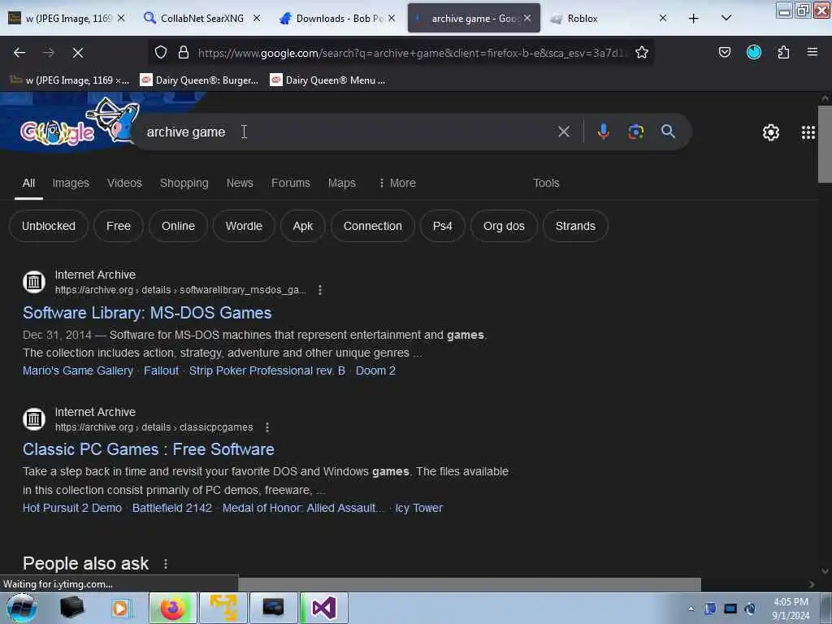Click the vertical page scrollbar thumb
This screenshot has width=832, height=624.
point(825,144)
